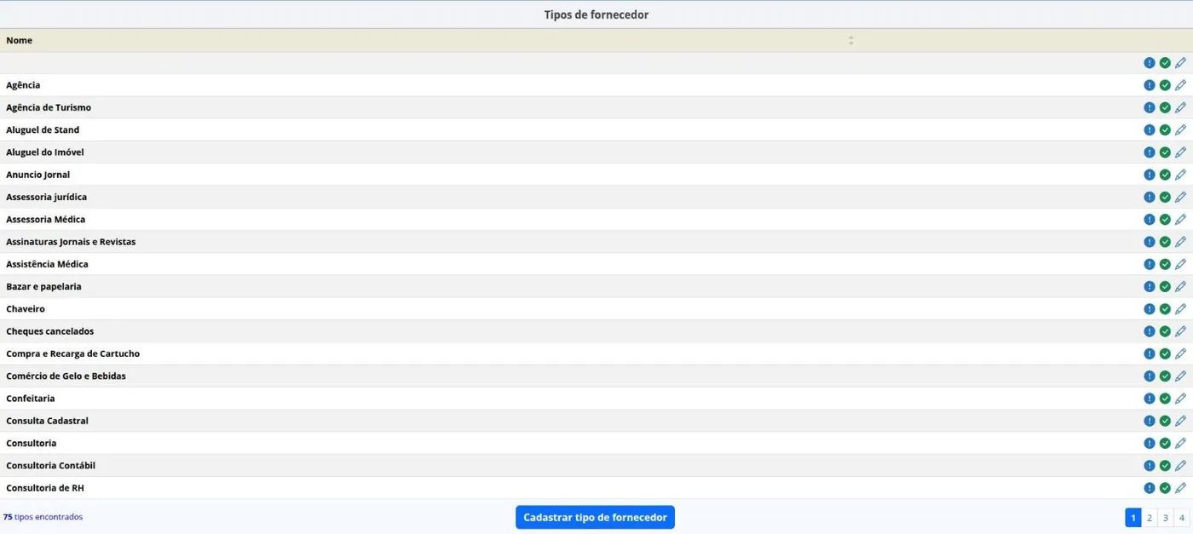Click the 75 tipos encontrados text
Viewport: 1193px width, 534px height.
43,517
